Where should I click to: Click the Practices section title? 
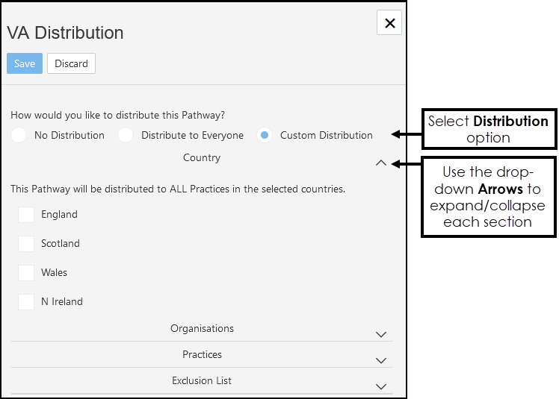(x=202, y=354)
